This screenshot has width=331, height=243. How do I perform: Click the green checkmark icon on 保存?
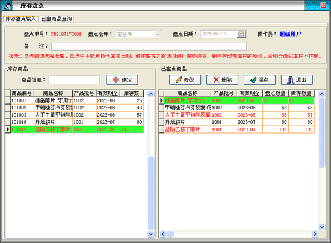coord(253,80)
